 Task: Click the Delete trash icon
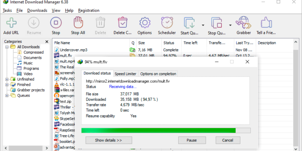click(x=100, y=23)
